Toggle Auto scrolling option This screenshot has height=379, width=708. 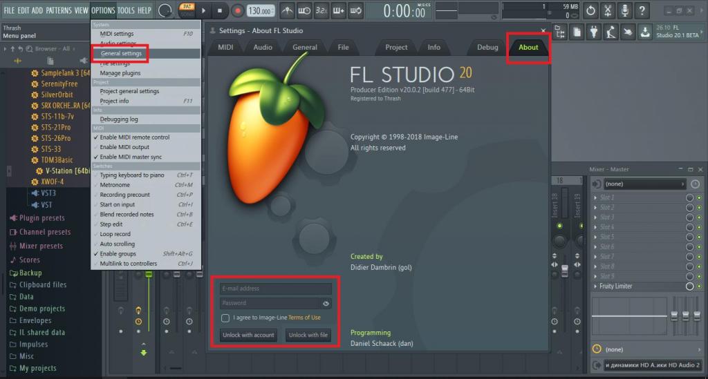146,244
